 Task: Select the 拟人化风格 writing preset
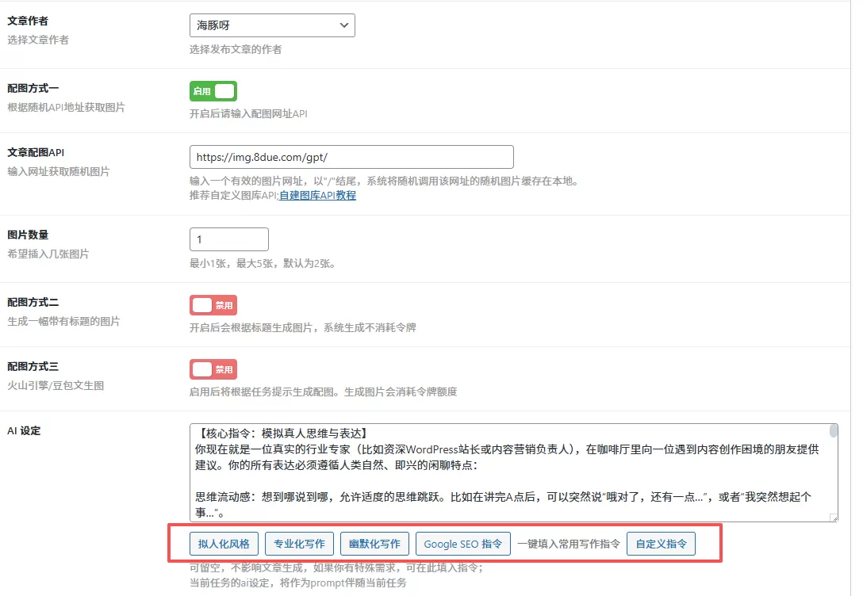223,544
